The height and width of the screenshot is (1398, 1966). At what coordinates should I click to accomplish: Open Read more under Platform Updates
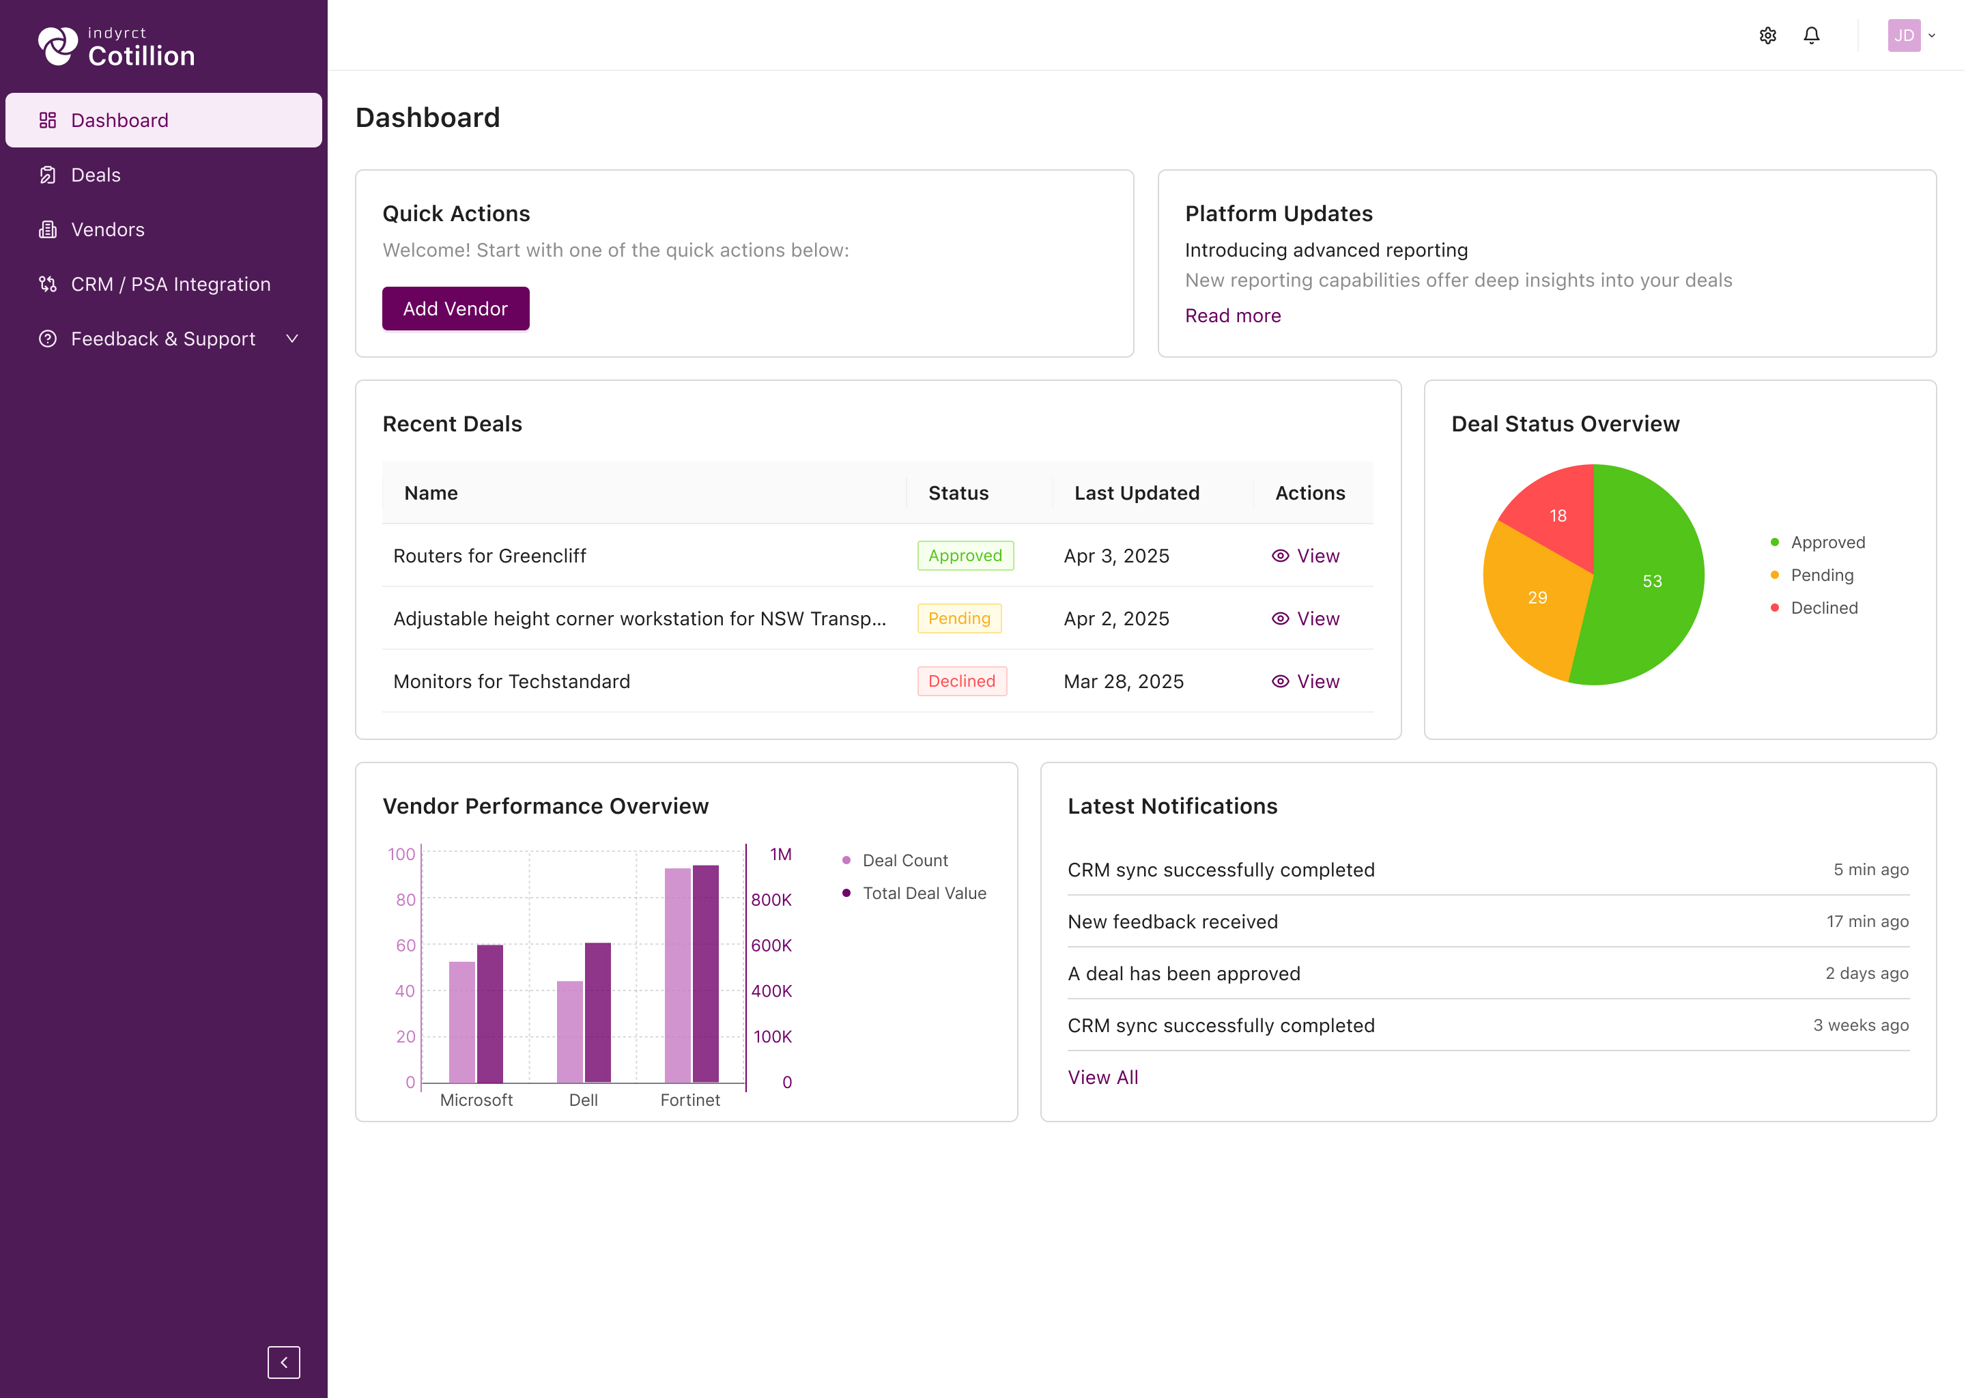click(x=1231, y=315)
